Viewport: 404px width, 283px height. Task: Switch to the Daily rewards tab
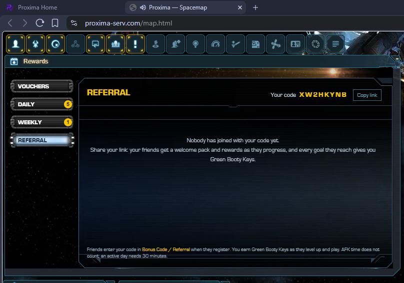click(41, 104)
